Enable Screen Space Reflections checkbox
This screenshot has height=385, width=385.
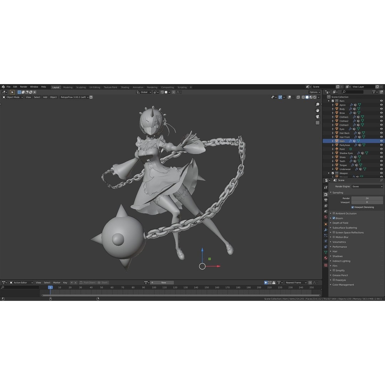(x=334, y=232)
